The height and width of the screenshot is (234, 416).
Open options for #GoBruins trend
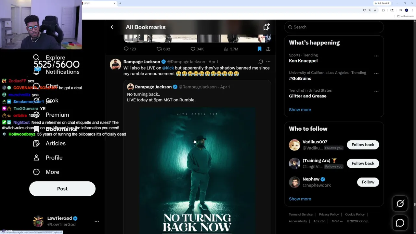(x=376, y=73)
